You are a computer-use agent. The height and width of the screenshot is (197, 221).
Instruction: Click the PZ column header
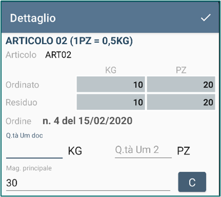[181, 70]
